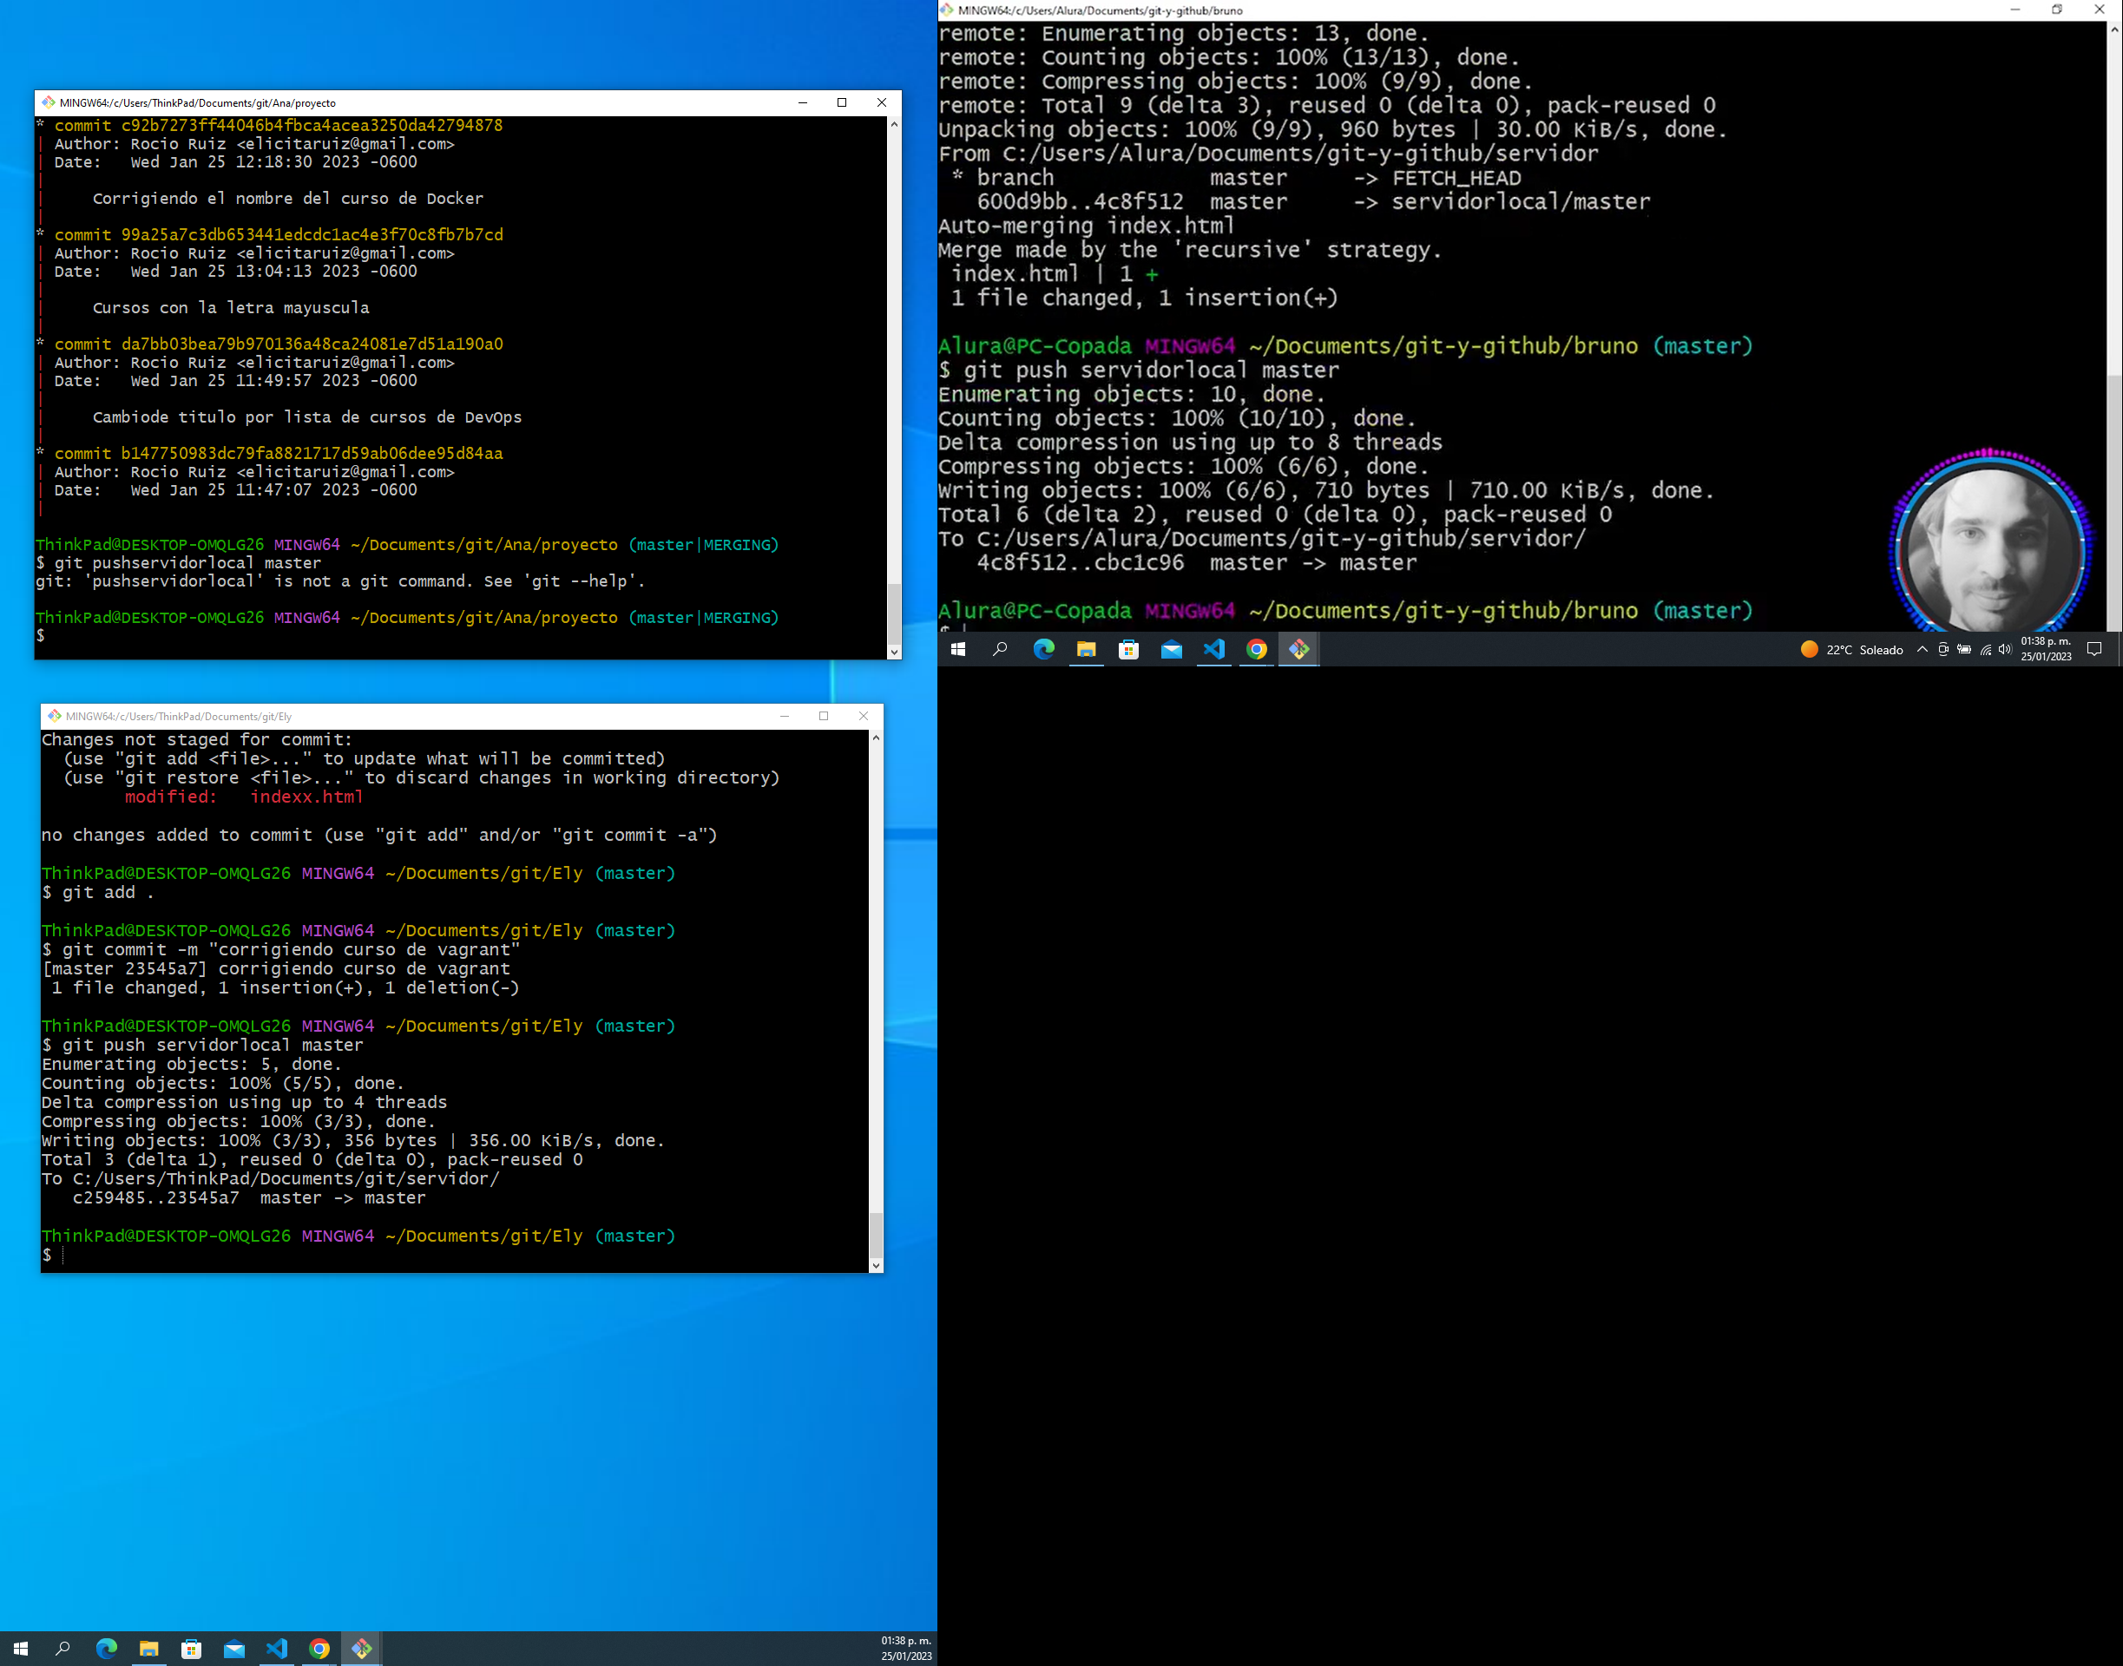Open Edge in the taskbar under bruno window
Viewport: 2123px width, 1666px height.
tap(1044, 650)
